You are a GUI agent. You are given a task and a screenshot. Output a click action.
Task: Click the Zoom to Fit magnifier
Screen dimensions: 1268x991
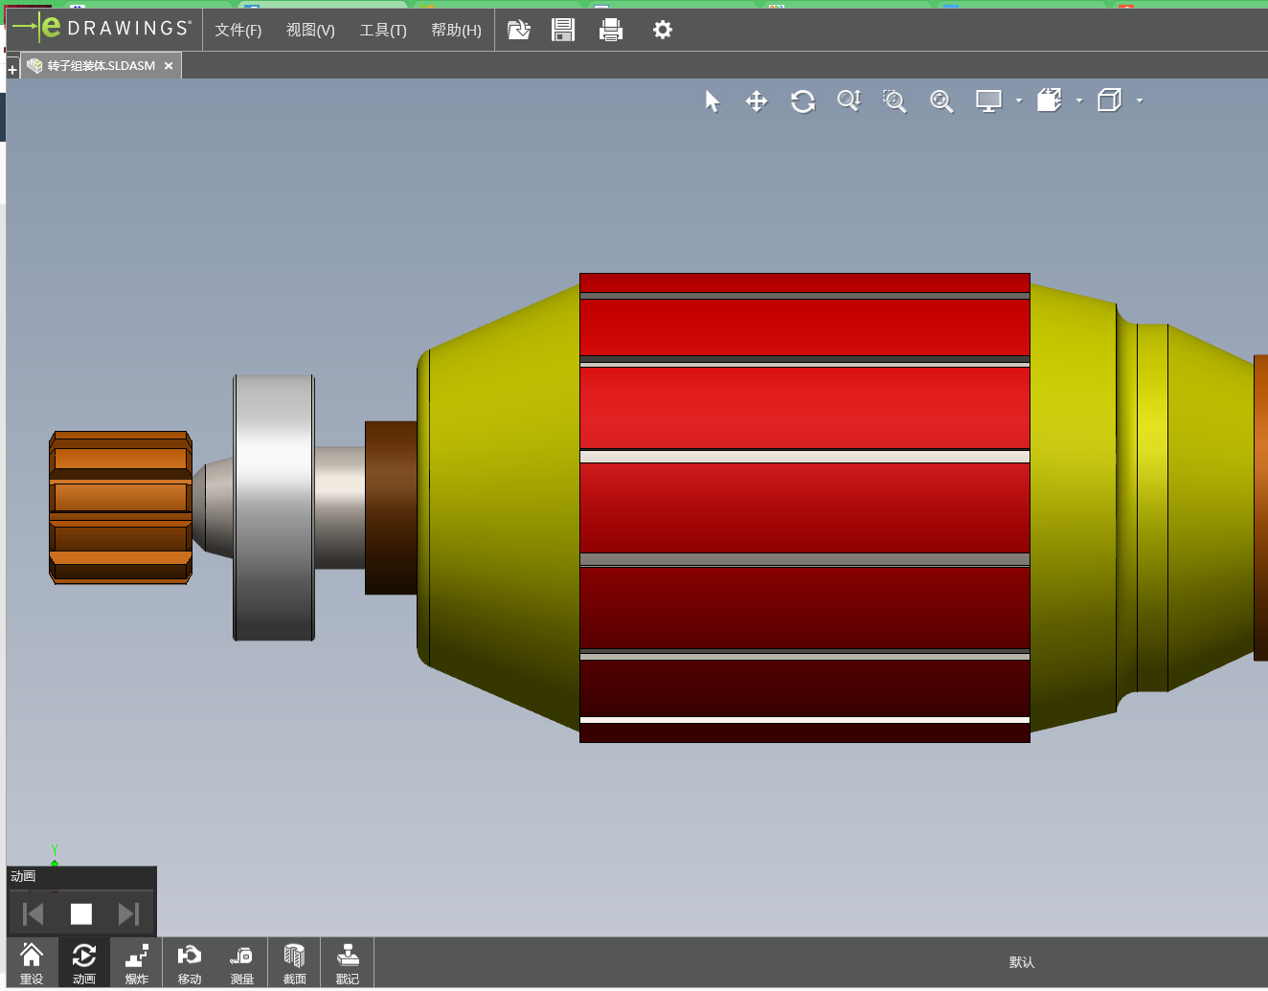point(941,101)
